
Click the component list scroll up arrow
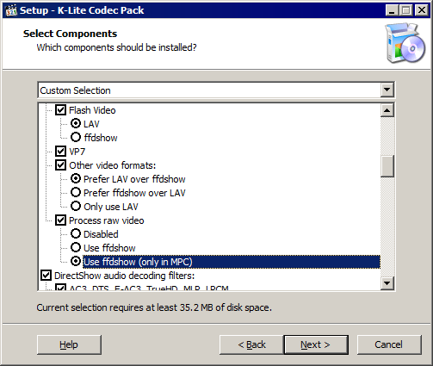tap(387, 110)
